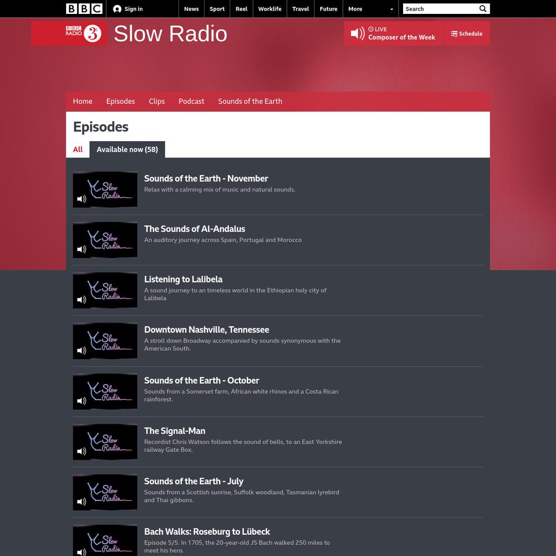The height and width of the screenshot is (556, 556).
Task: Click speaker icon on The Signal-Man thumbnail
Action: click(82, 451)
